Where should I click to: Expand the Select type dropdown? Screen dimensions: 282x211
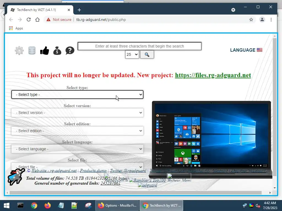77,95
